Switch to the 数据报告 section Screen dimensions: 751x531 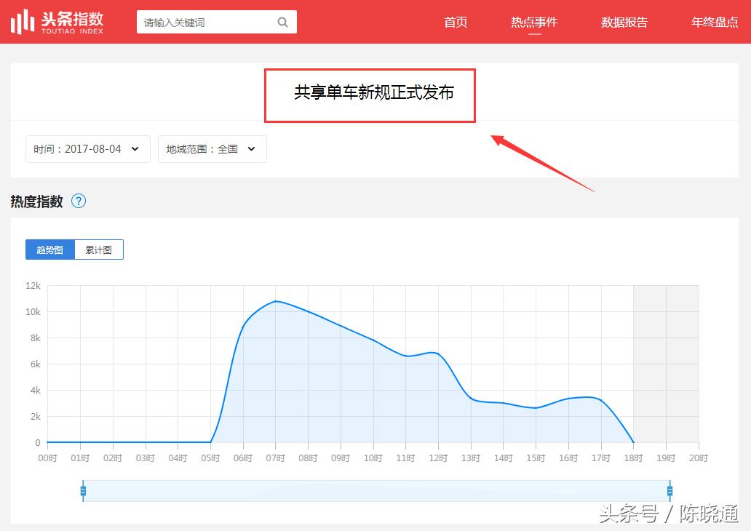(x=624, y=22)
